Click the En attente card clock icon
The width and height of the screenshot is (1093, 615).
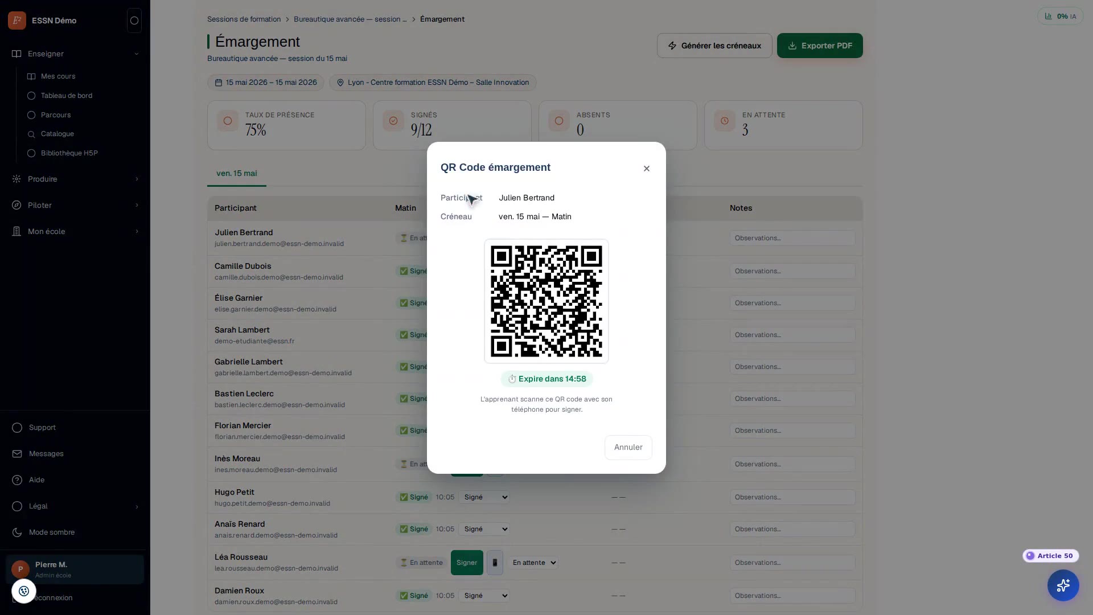tap(725, 121)
